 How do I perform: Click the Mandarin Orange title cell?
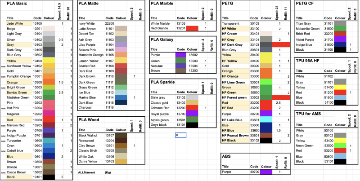click(91, 55)
